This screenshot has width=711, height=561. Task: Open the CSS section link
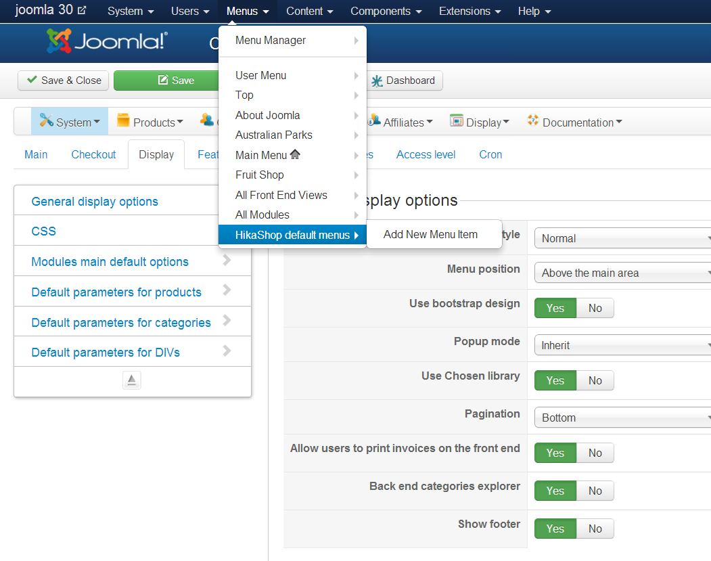(x=43, y=231)
